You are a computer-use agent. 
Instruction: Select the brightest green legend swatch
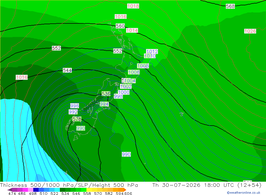(x=84, y=190)
